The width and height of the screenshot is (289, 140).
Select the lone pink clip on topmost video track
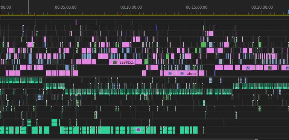coord(76,22)
